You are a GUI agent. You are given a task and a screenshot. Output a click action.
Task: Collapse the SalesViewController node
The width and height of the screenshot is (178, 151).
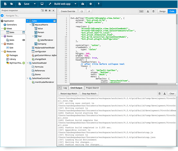pos(27,78)
